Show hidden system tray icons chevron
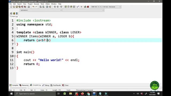Viewport: 171px width, 96px height. (x=134, y=94)
